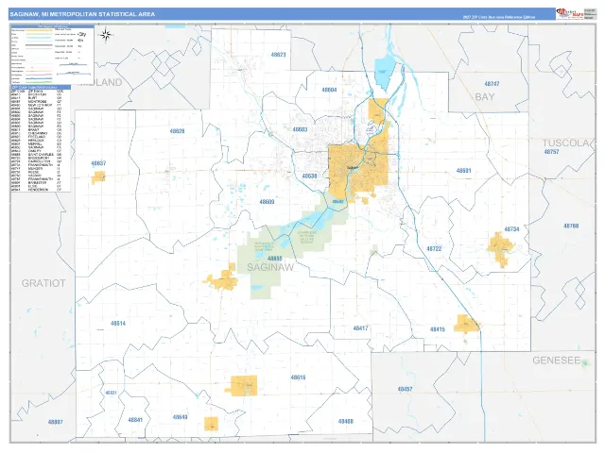Click the orange town area below 48637
Image resolution: width=605 pixels, height=453 pixels.
[98, 177]
